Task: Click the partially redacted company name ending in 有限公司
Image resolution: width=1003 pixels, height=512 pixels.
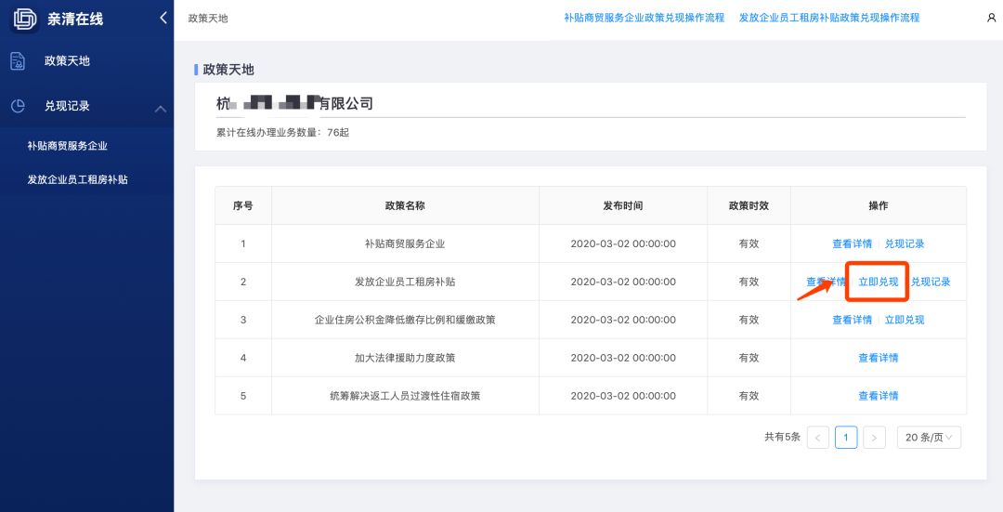Action: pos(294,103)
